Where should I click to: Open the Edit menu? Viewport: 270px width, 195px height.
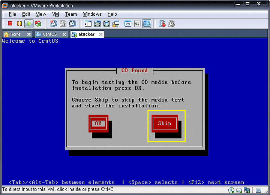[x=26, y=14]
